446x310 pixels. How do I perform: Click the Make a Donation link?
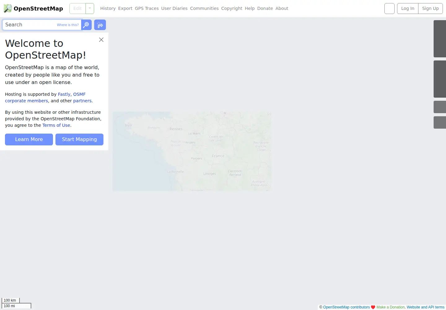pos(391,307)
